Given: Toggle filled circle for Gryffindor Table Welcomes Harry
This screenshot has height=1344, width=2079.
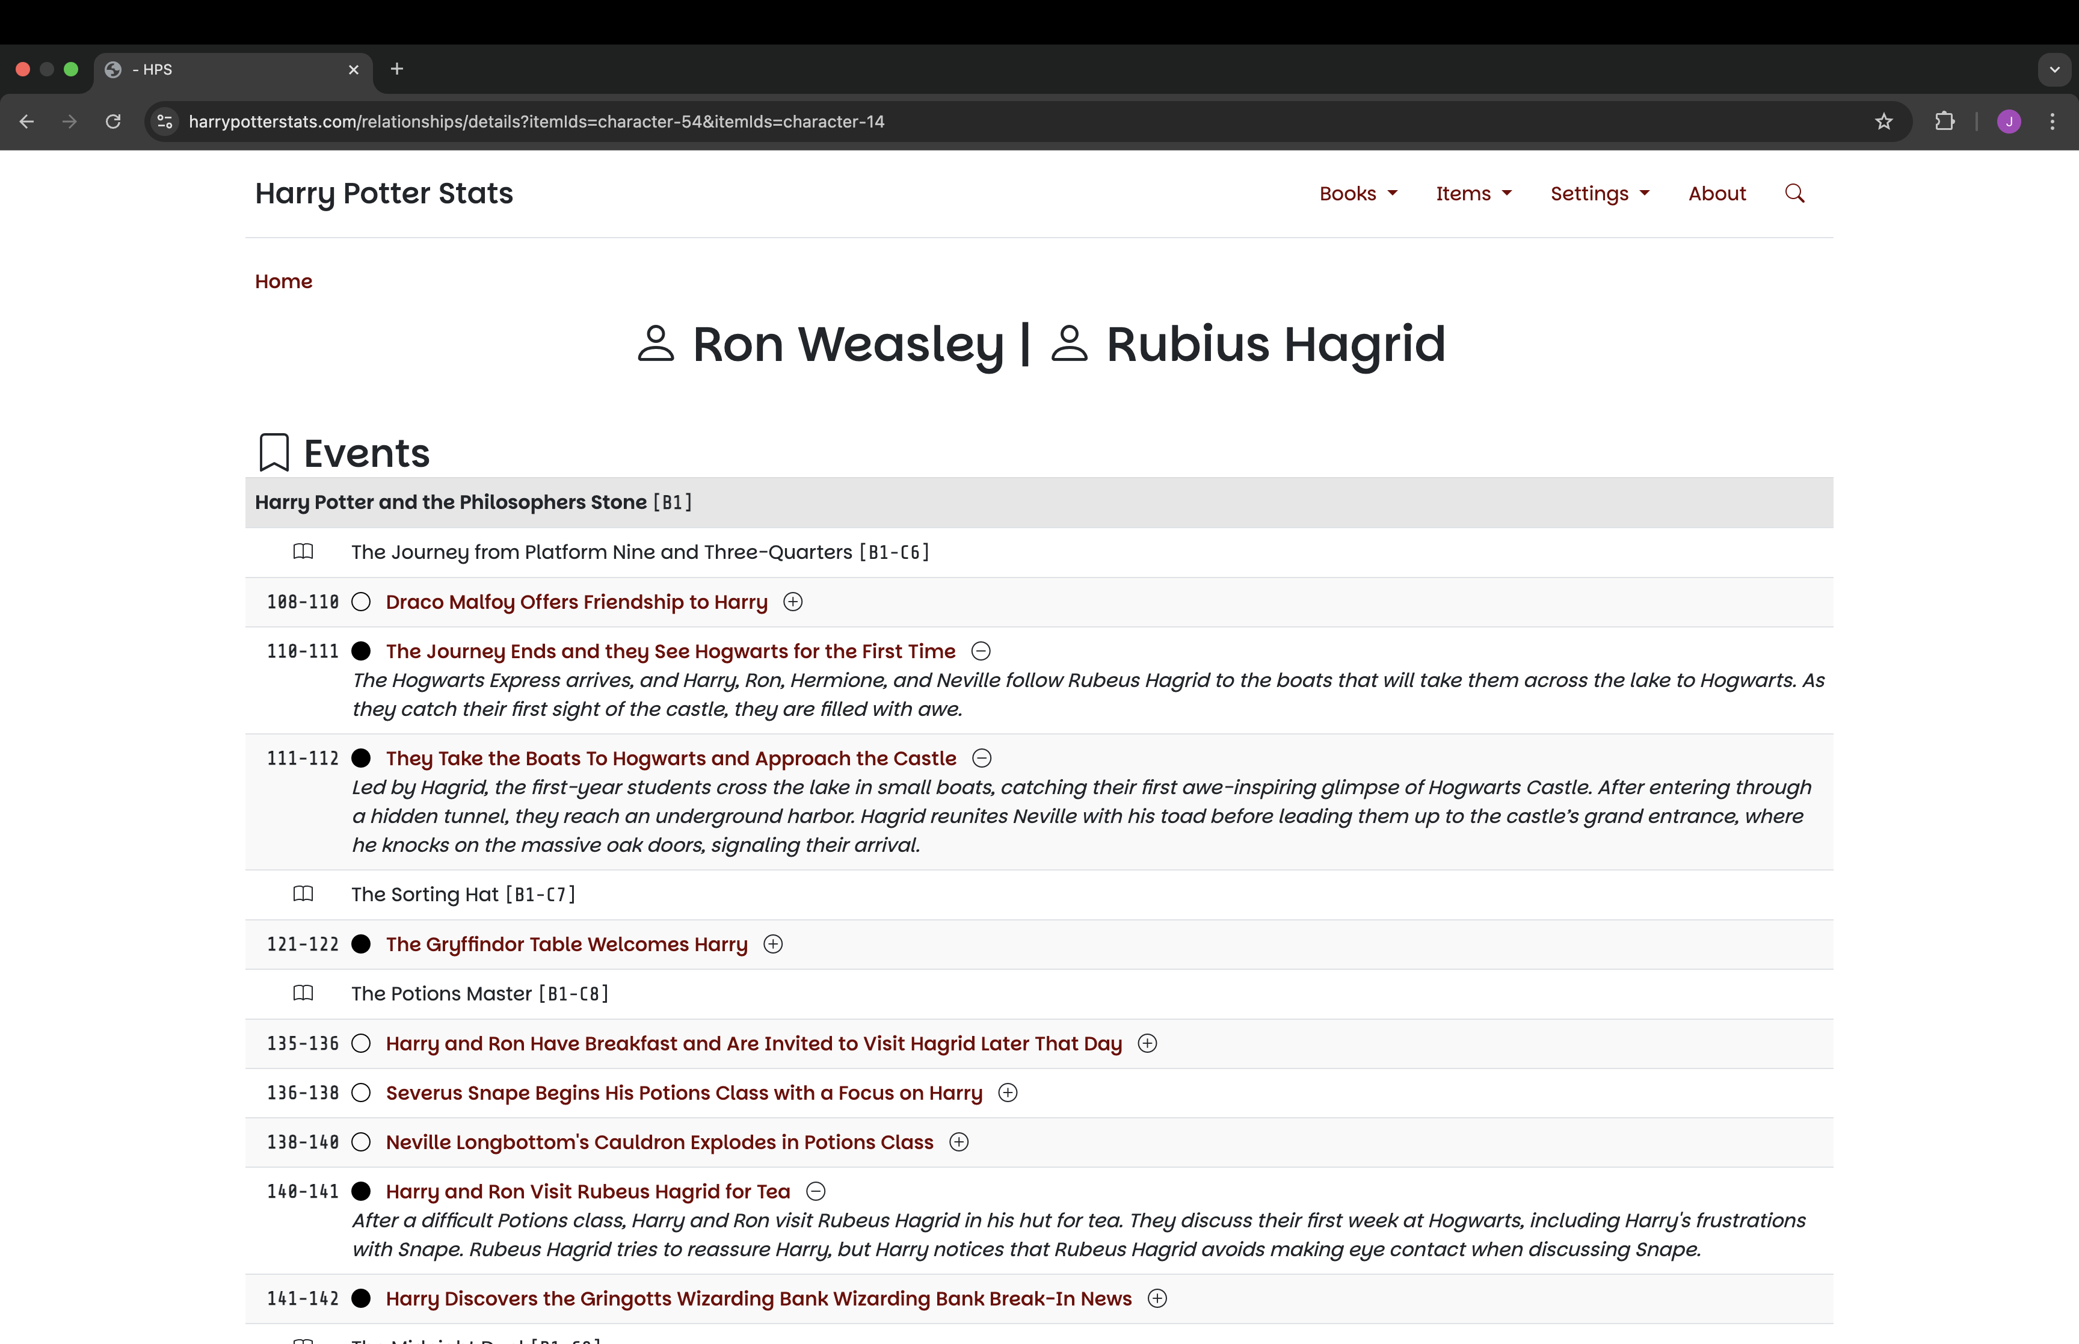Looking at the screenshot, I should pos(360,945).
